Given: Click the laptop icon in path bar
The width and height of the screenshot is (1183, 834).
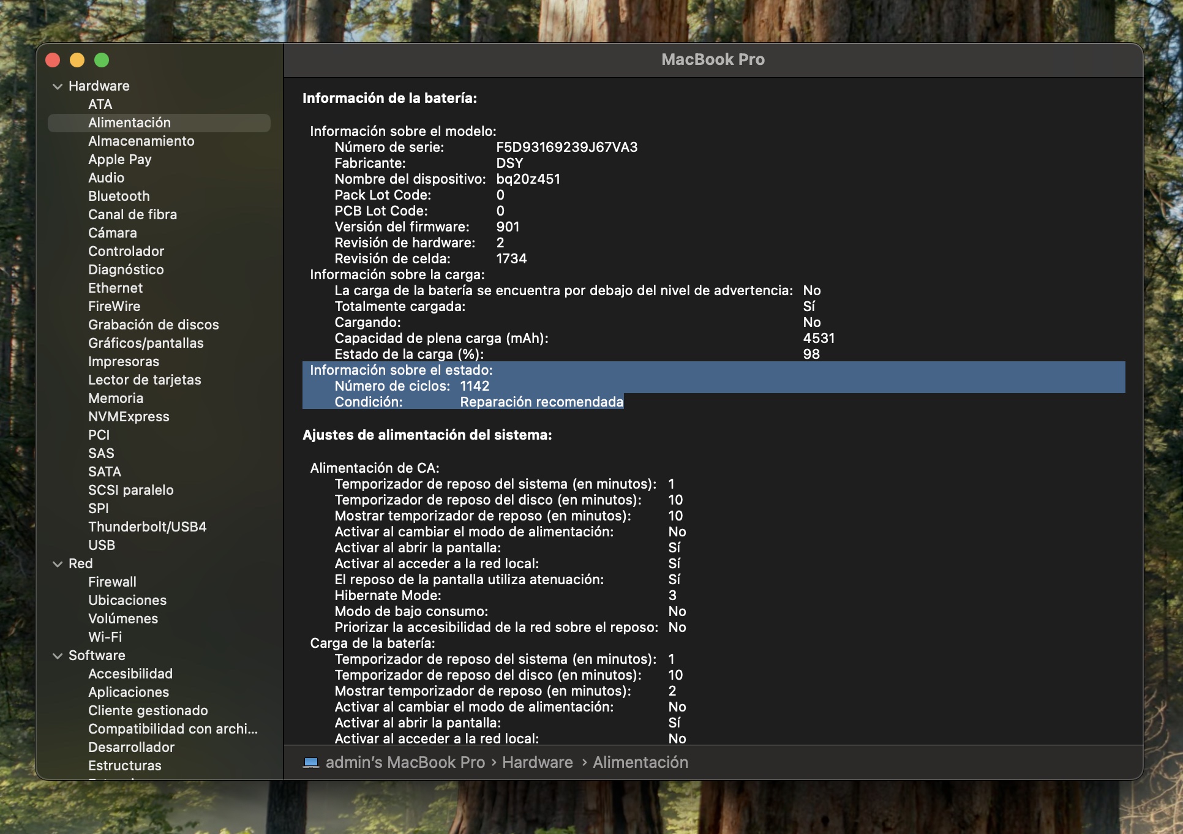Looking at the screenshot, I should click(x=311, y=762).
